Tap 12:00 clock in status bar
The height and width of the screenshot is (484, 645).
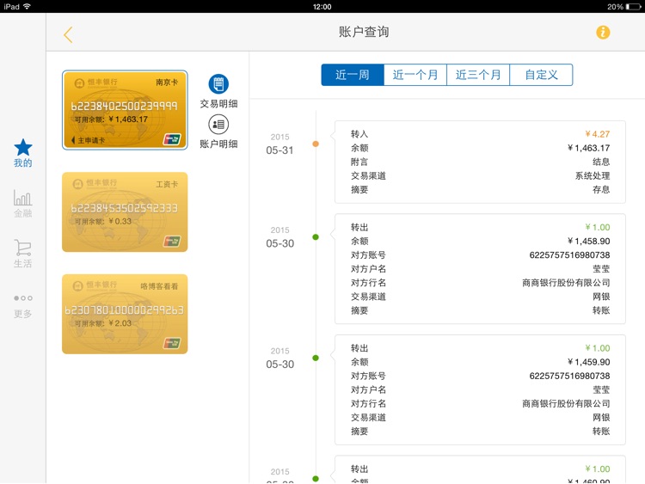coord(322,7)
